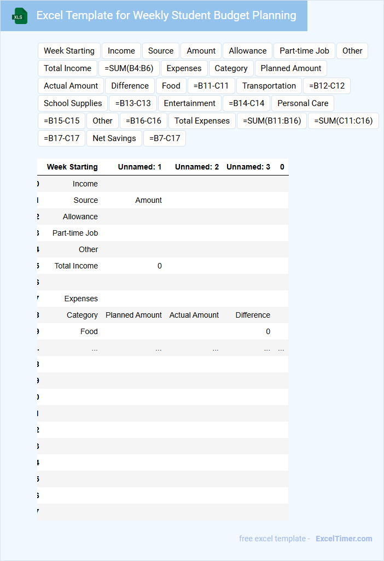This screenshot has height=561, width=384.
Task: Click the =B14-C14 formula tag
Action: pos(247,103)
